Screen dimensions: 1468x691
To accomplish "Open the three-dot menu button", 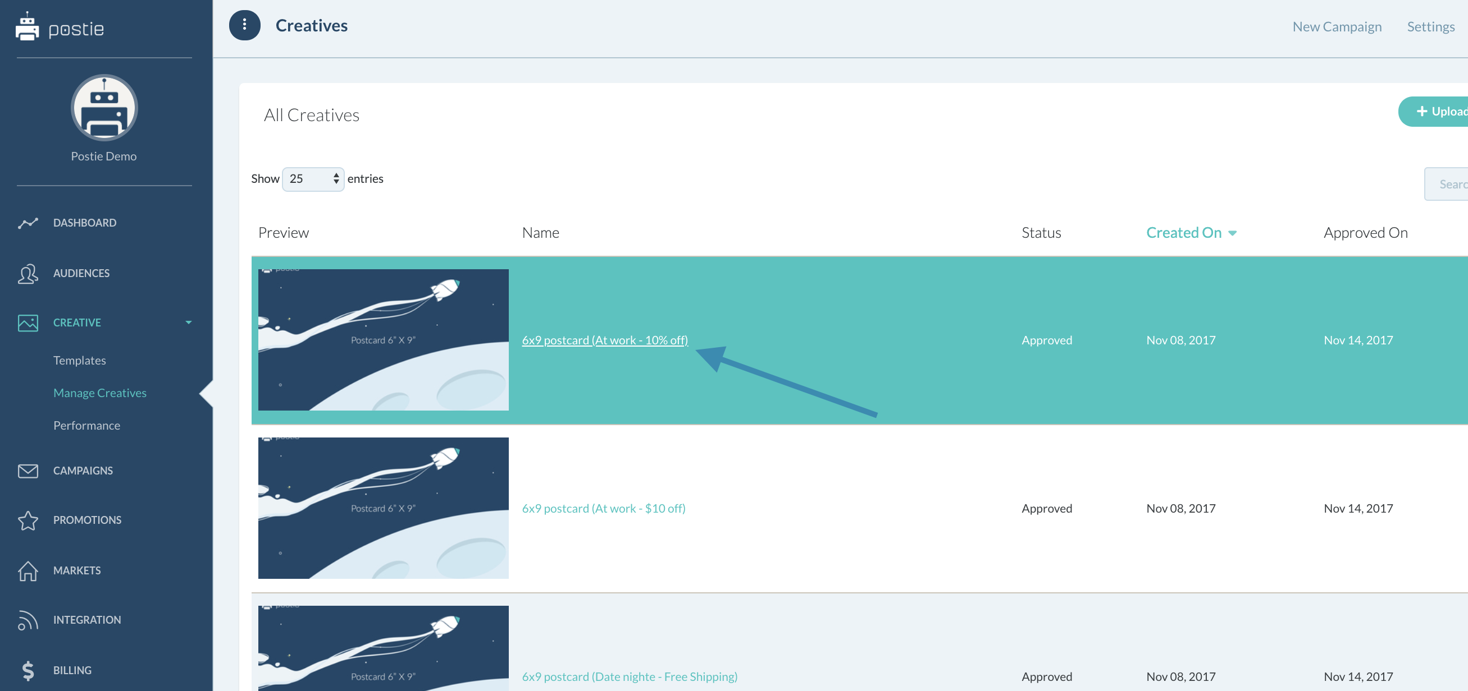I will (244, 25).
